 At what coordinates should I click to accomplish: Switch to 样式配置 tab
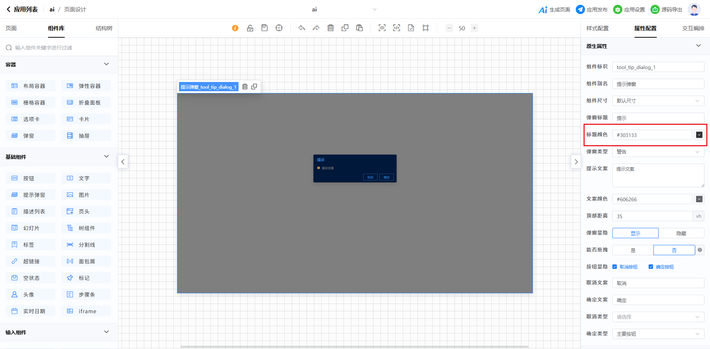click(597, 28)
